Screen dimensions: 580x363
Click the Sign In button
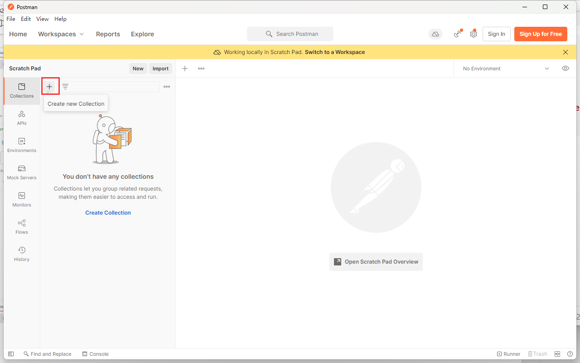497,34
